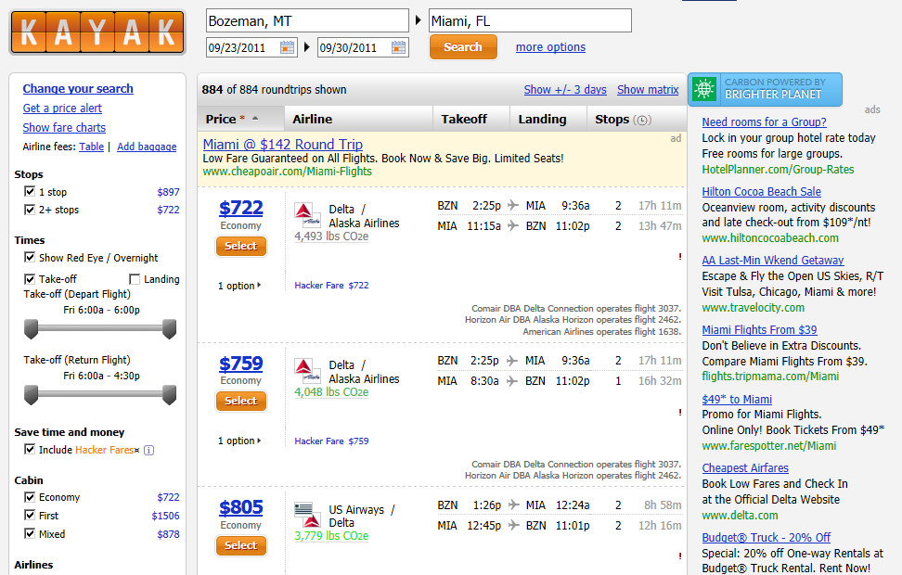Toggle the Economy cabin checkbox
Screen dimensions: 902x575
coord(30,497)
